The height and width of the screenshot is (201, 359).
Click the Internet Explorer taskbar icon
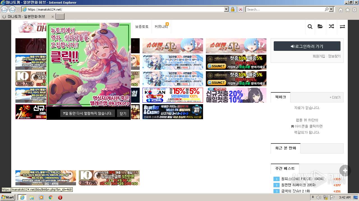[22, 197]
